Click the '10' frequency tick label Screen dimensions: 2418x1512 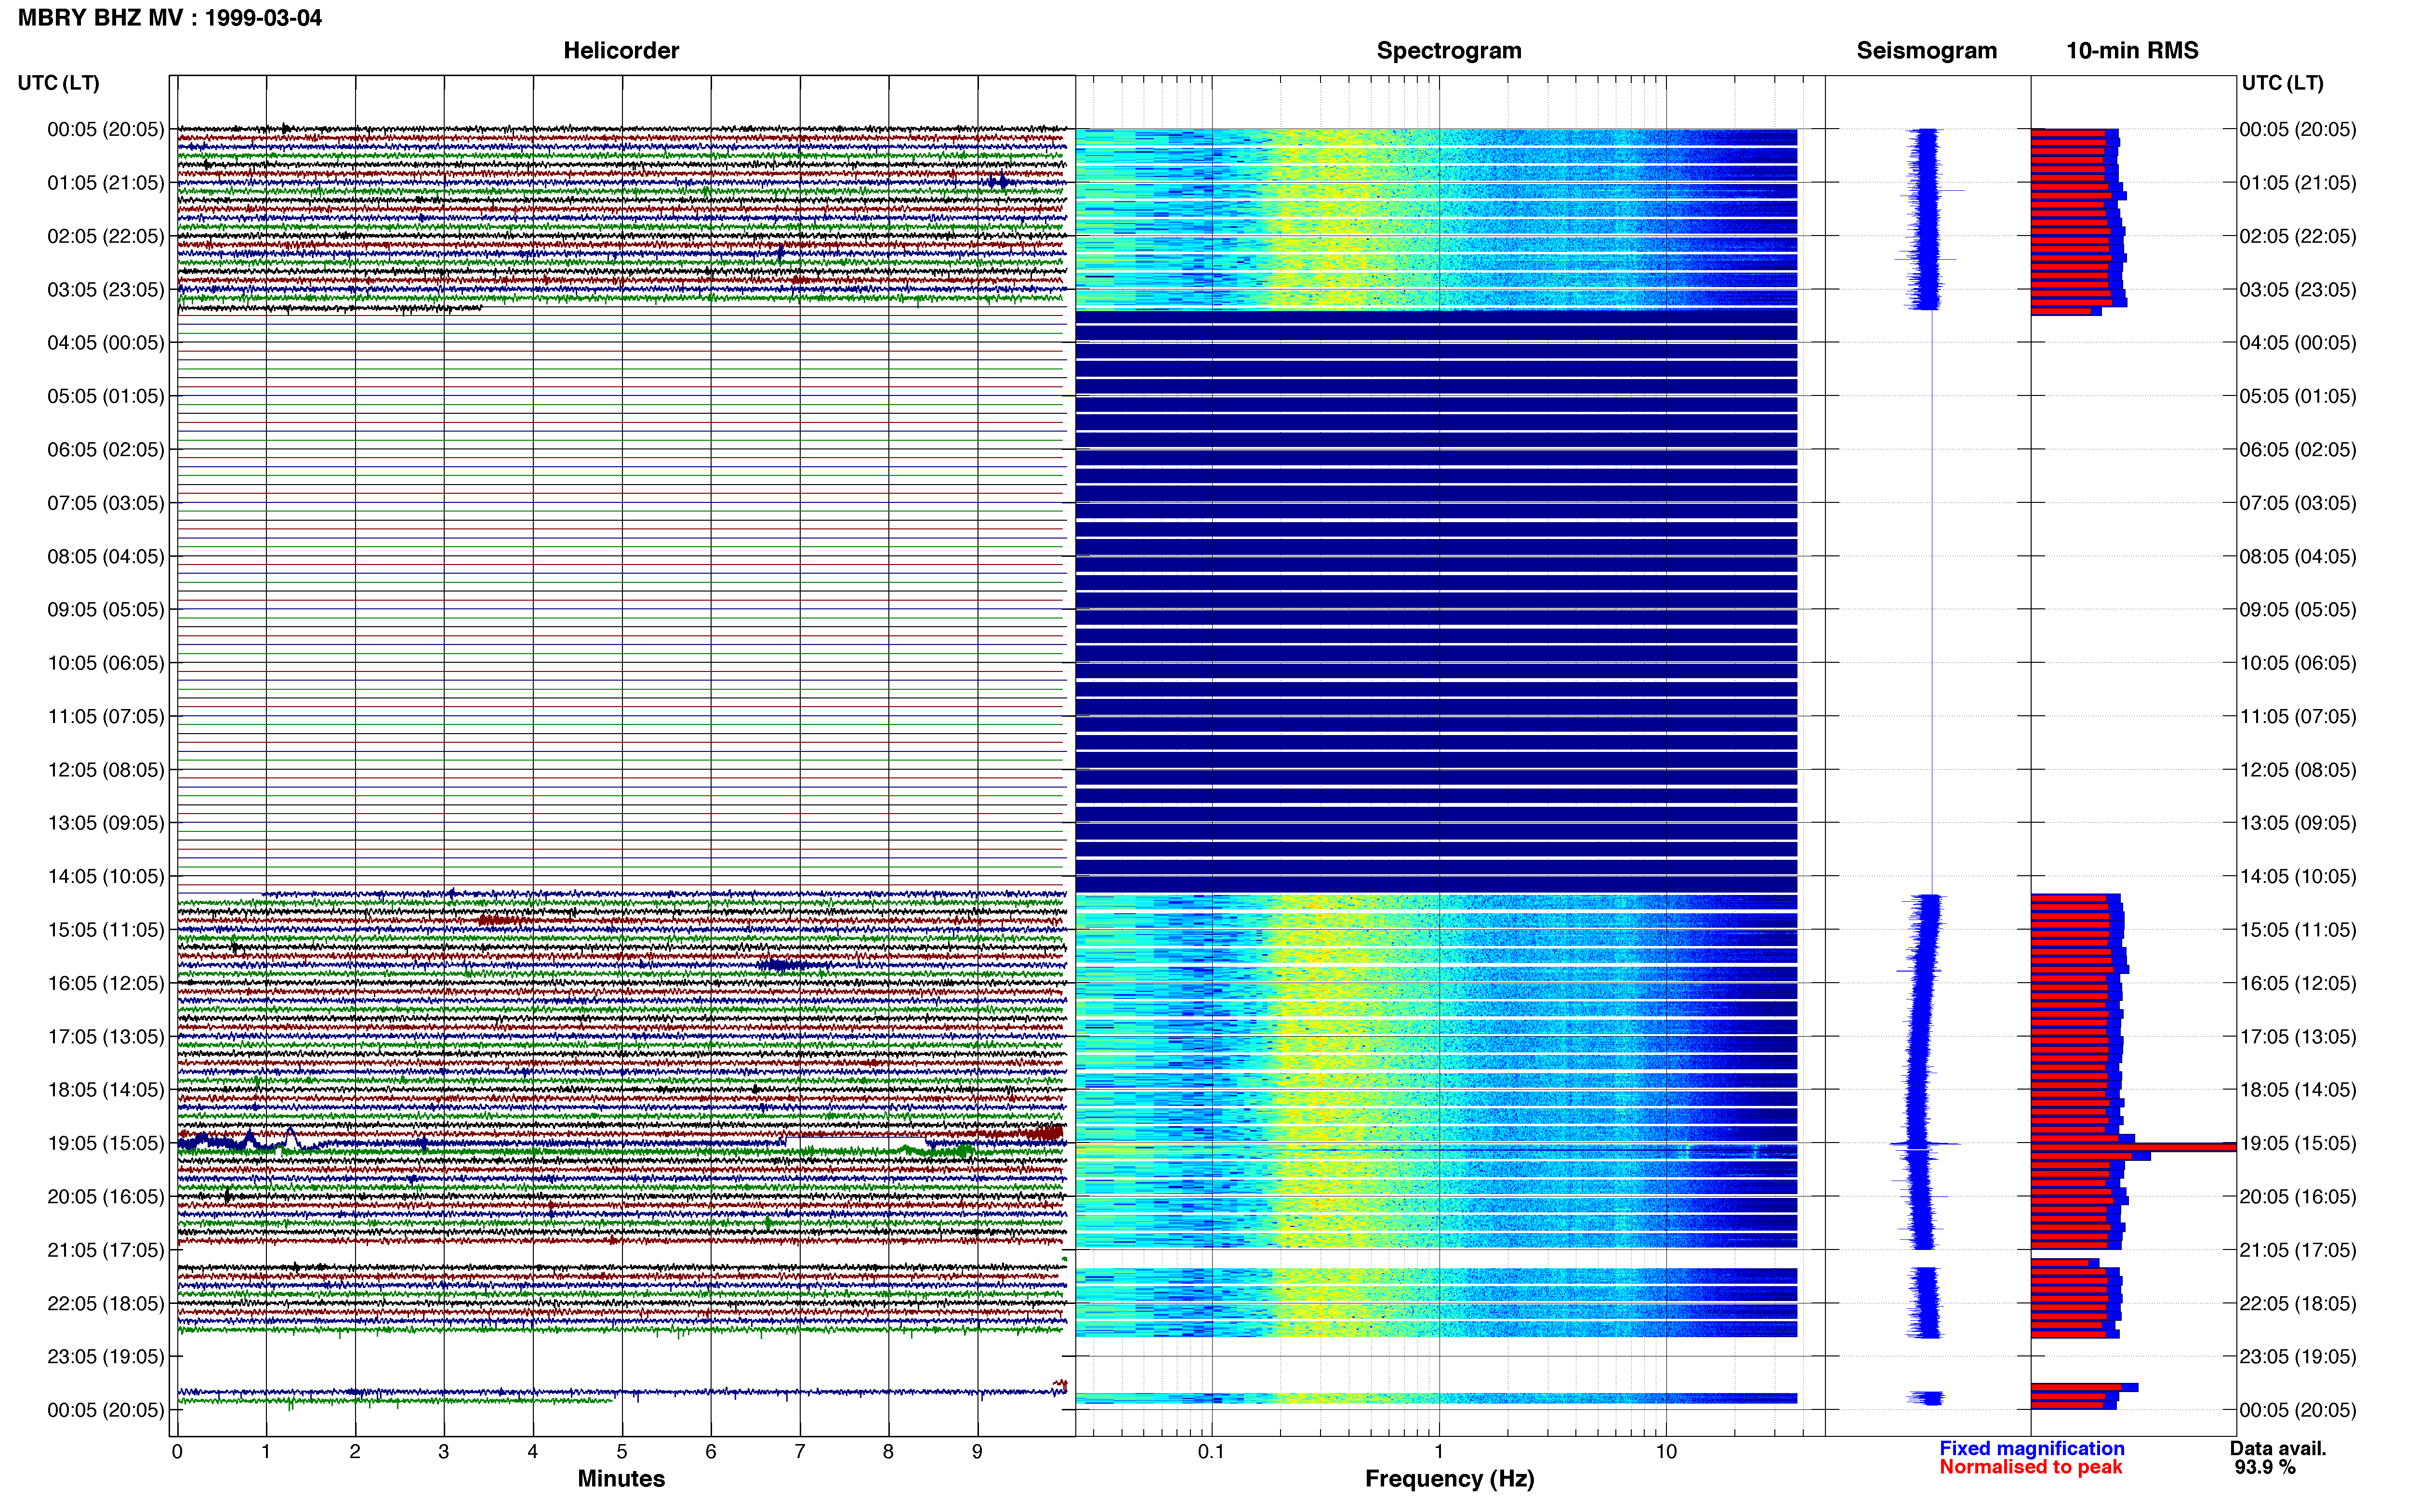coord(1666,1451)
